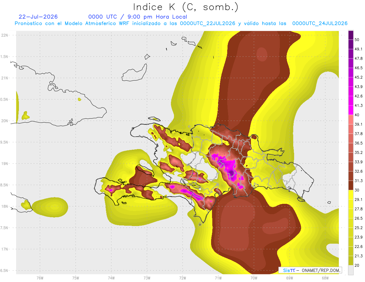
Task: Click the '36.5' color scale value
Action: click(x=359, y=143)
